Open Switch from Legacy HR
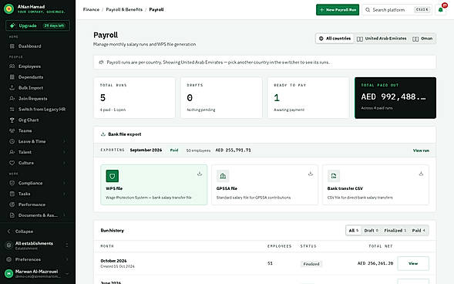The width and height of the screenshot is (454, 284). point(38,110)
